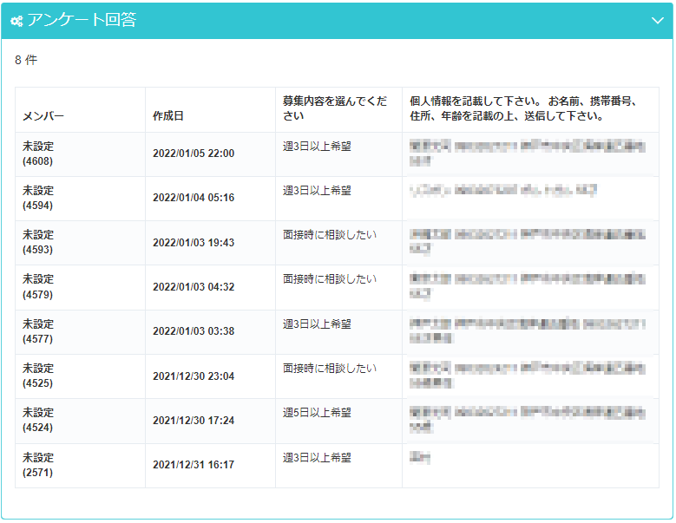
Task: Click the アンケート回答 panel title
Action: (x=81, y=20)
